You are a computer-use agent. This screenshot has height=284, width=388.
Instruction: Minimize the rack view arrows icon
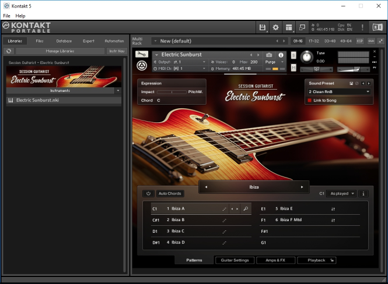click(x=381, y=41)
